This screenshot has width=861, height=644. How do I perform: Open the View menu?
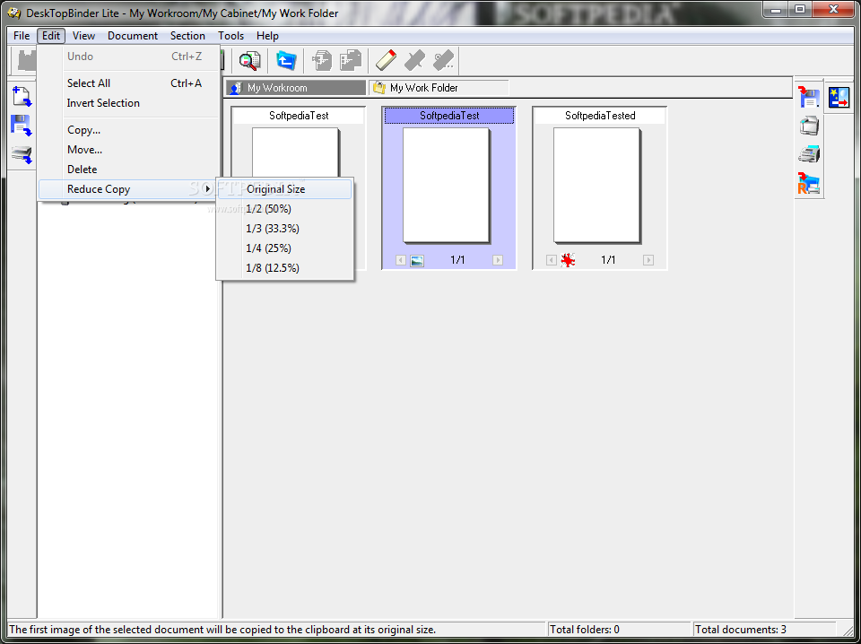click(83, 36)
